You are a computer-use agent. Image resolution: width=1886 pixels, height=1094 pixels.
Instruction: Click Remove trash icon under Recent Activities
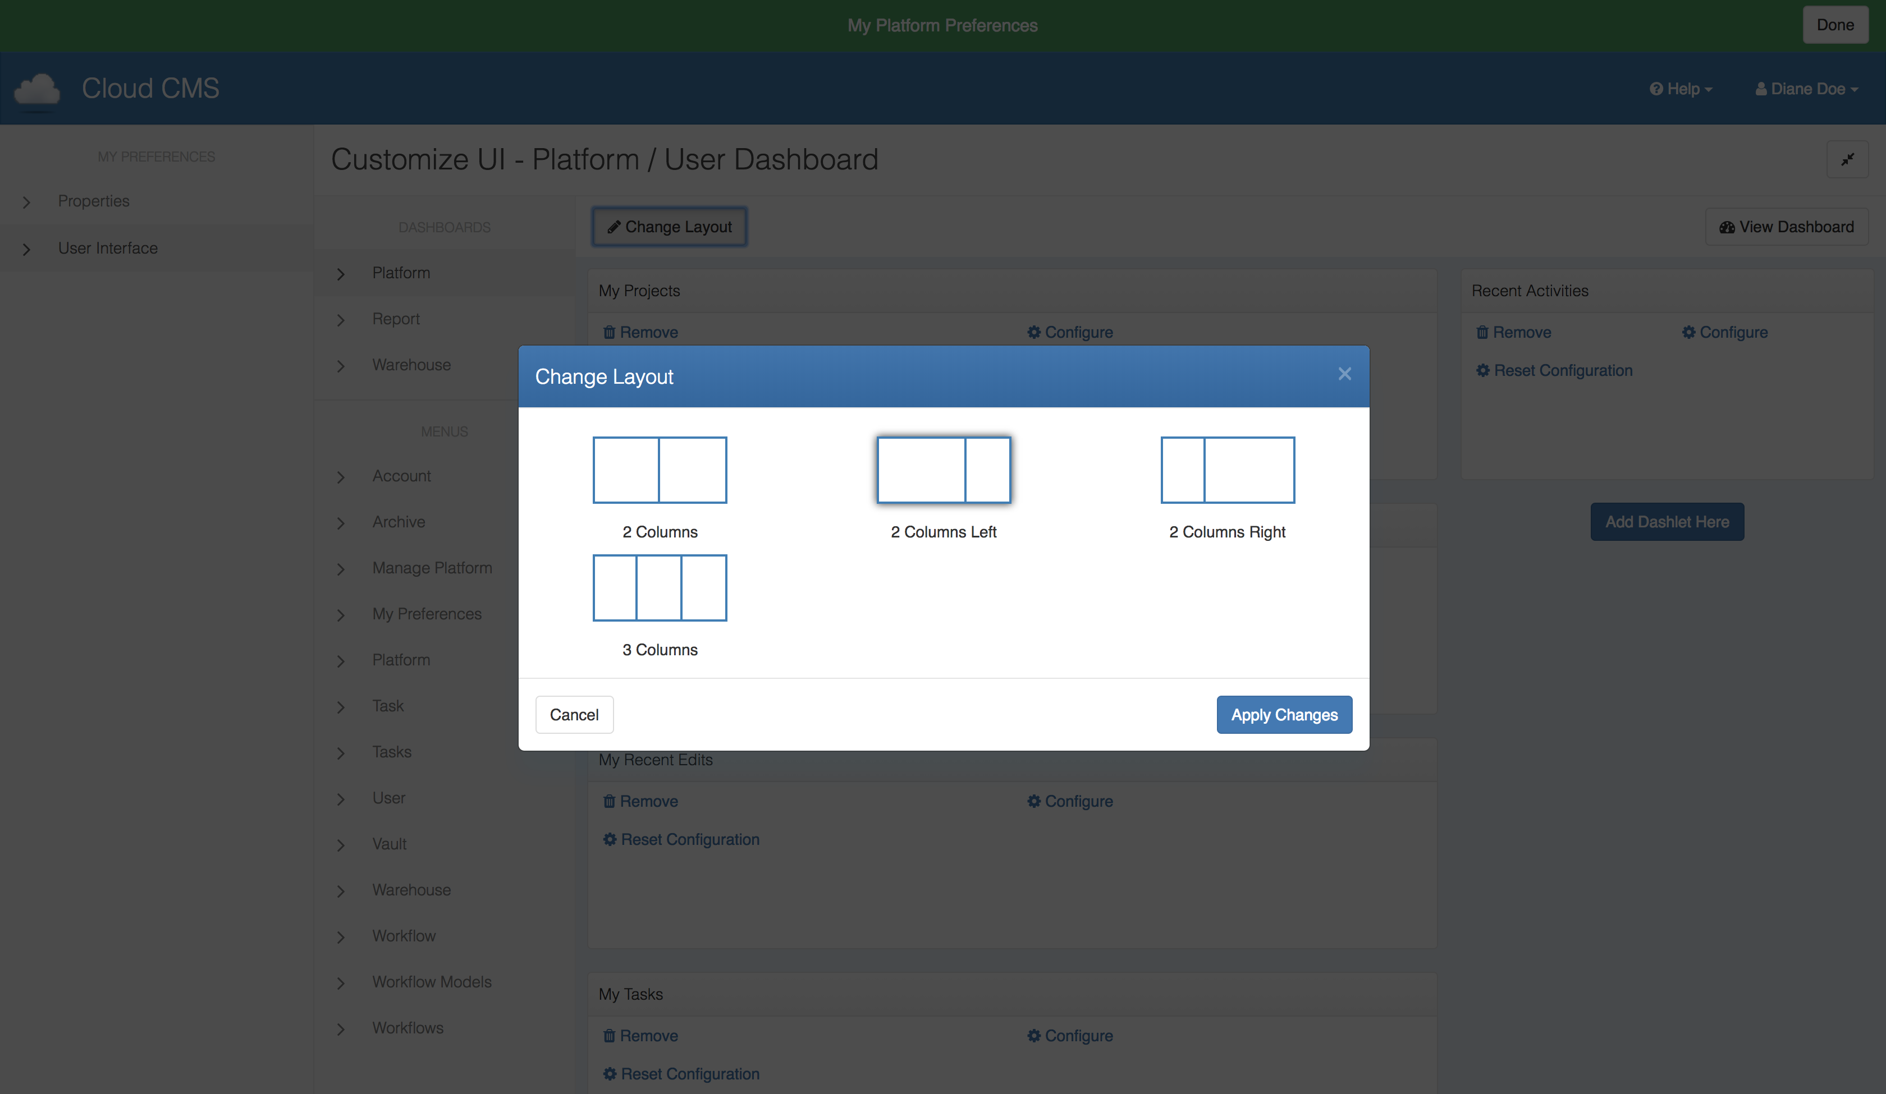click(x=1482, y=332)
